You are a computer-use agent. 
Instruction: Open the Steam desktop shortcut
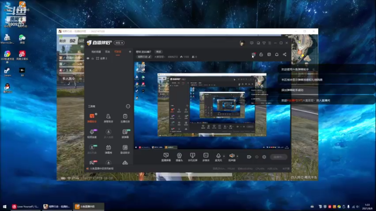[7, 72]
